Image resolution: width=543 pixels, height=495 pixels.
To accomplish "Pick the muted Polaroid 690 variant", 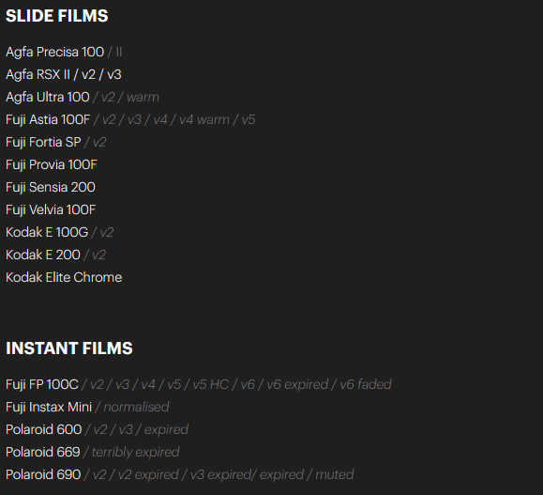I will click(335, 475).
